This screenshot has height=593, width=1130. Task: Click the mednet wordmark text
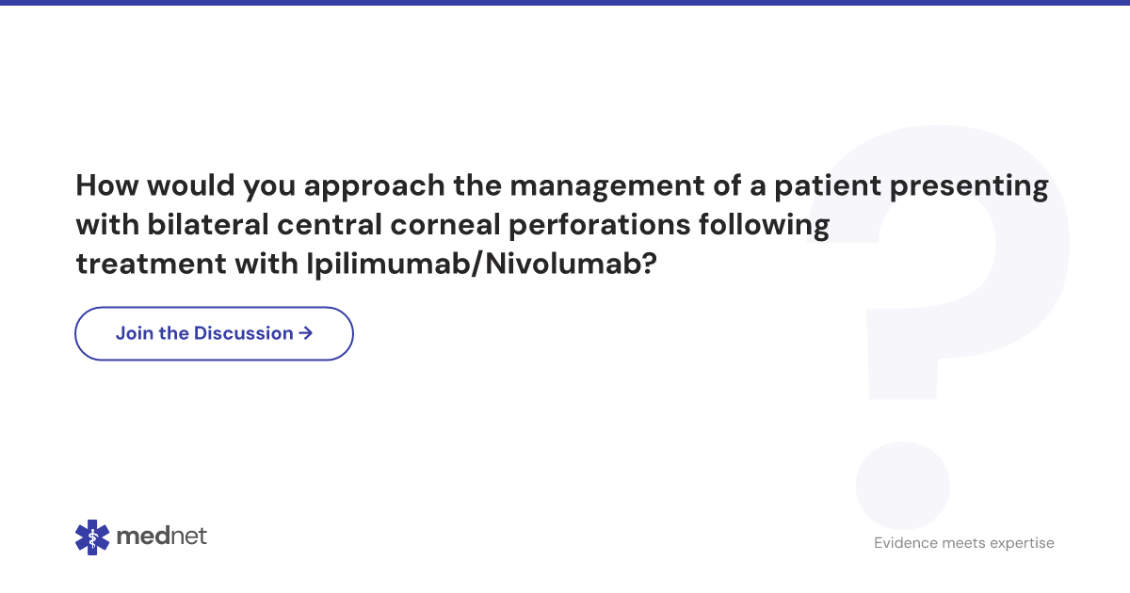(x=161, y=537)
